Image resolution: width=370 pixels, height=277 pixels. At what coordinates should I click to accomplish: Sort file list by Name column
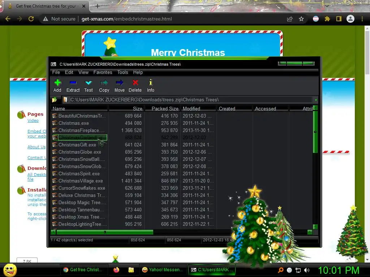79,109
